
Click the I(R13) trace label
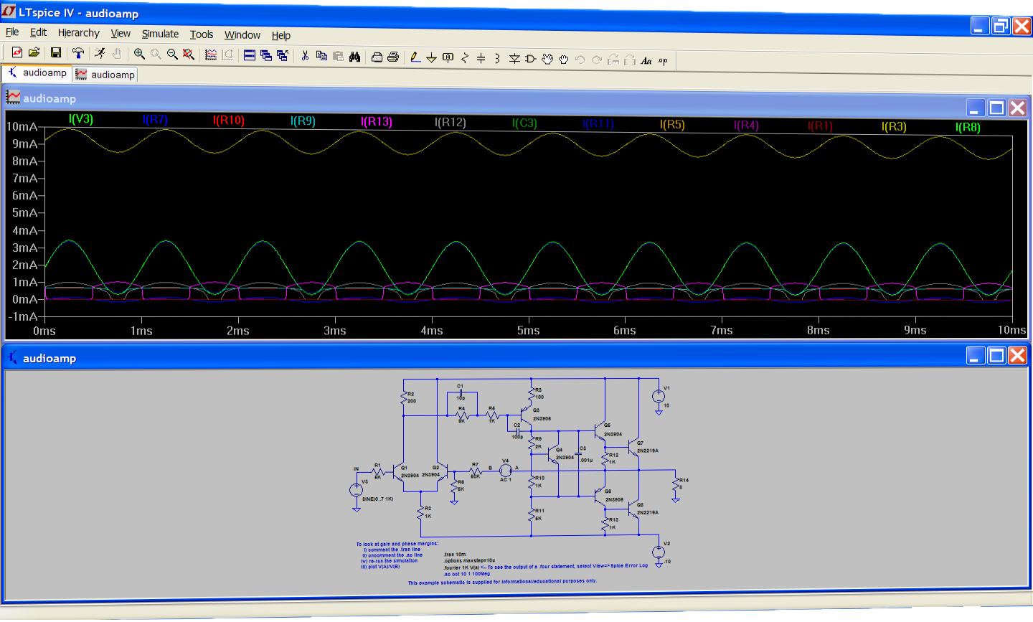coord(377,122)
